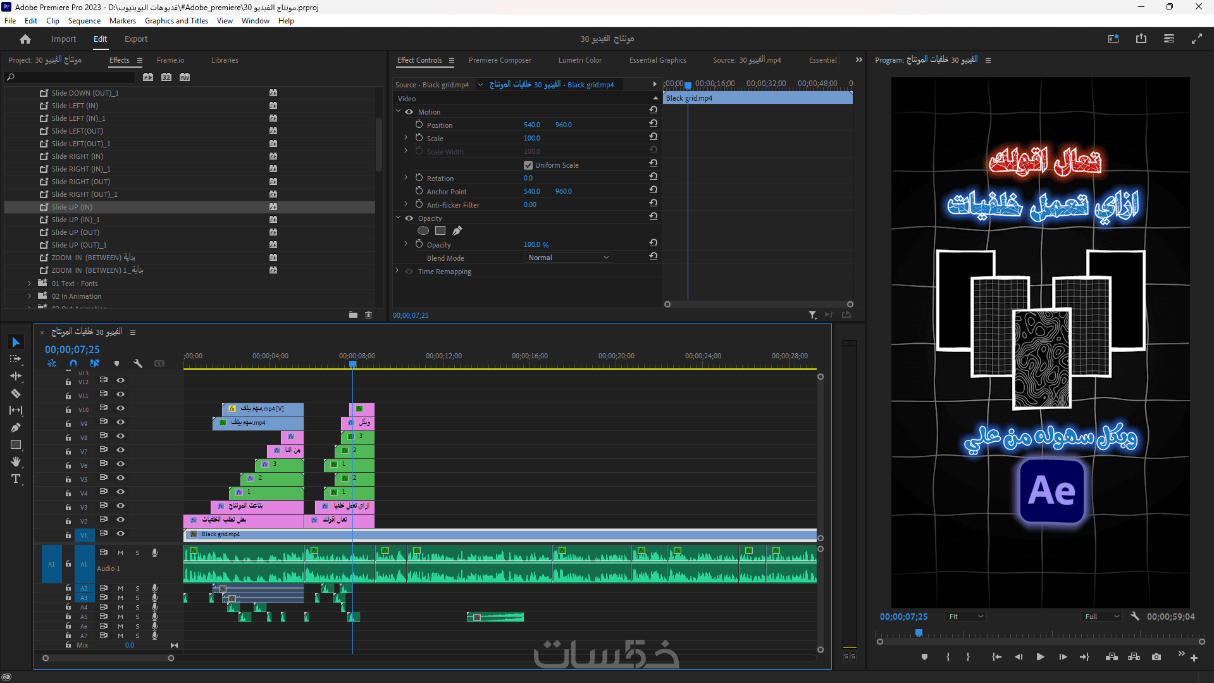
Task: Select the Pen tool in the toolbox
Action: click(x=16, y=428)
